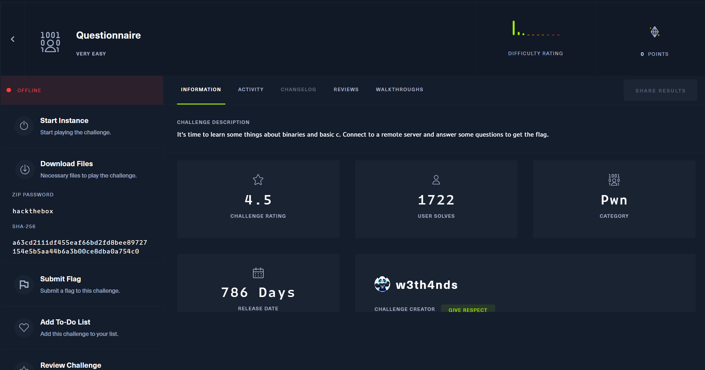Switch to the Reviews tab
This screenshot has height=370, width=705.
click(346, 90)
